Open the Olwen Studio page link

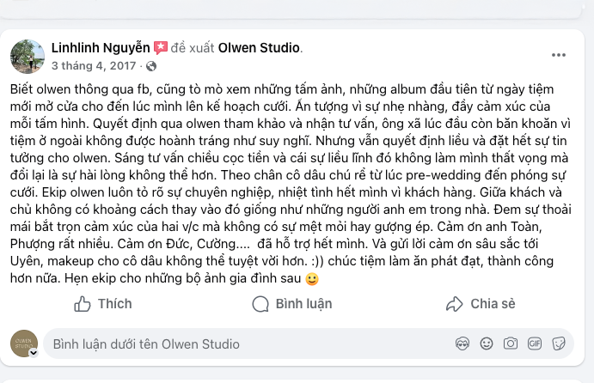[260, 46]
